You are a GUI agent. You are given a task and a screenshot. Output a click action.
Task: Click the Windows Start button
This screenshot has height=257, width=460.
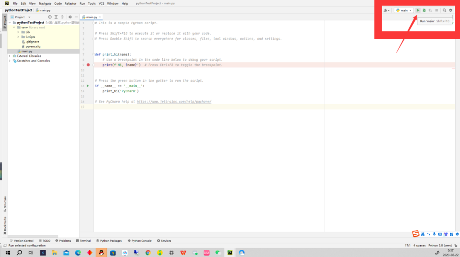[8, 253]
